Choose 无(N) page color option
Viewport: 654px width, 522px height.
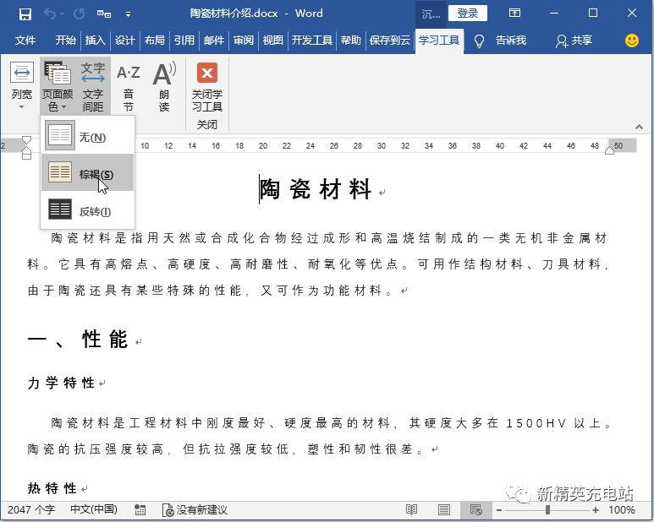pos(87,136)
